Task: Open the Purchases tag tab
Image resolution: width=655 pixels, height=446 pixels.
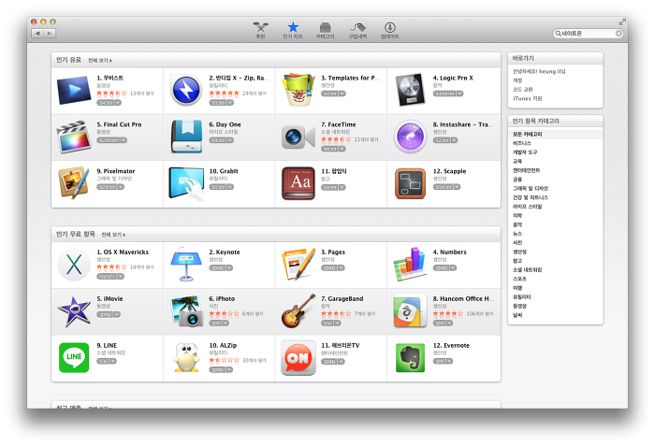Action: point(357,31)
